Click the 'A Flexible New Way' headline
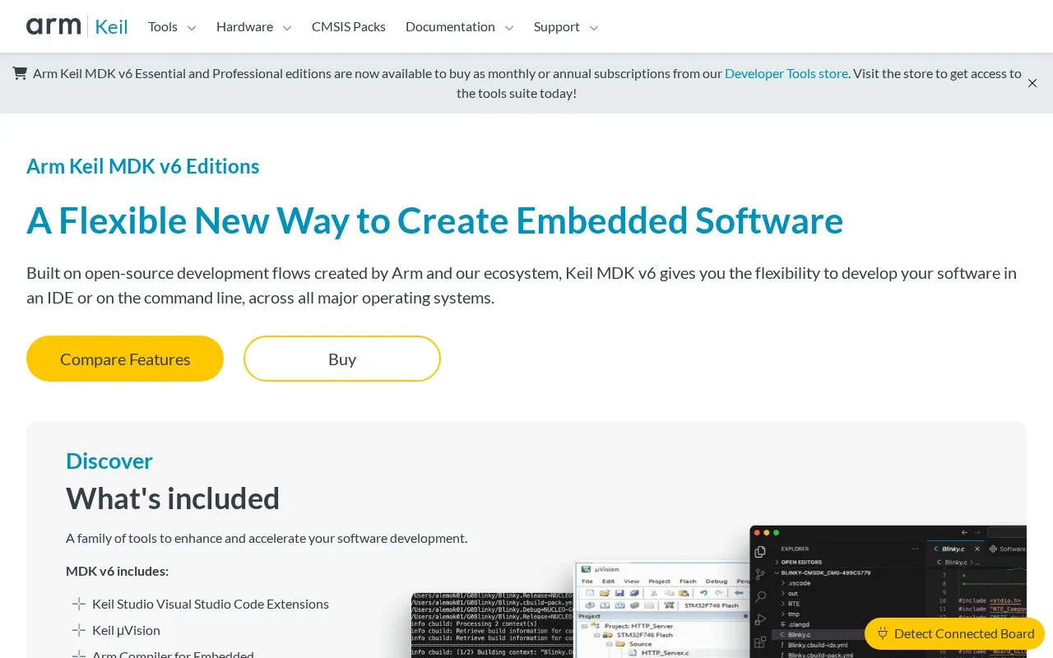Viewport: 1053px width, 658px height. 435,220
